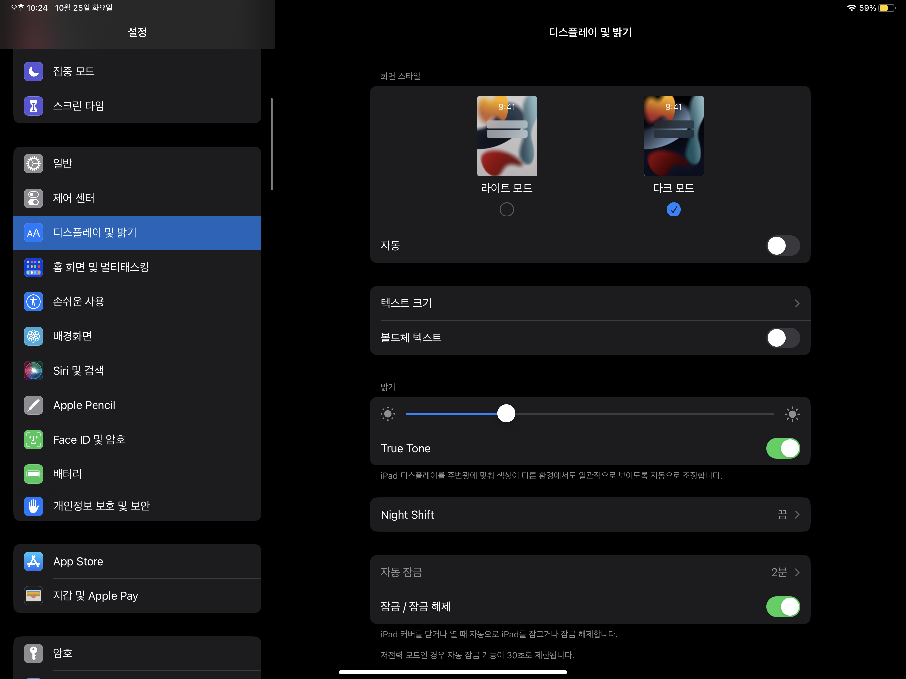Open 집중 모드 settings

[x=137, y=71]
